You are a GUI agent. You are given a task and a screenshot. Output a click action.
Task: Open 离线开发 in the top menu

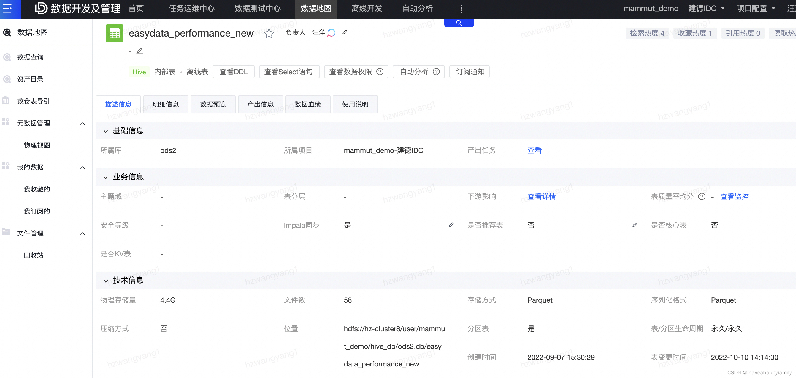tap(367, 8)
